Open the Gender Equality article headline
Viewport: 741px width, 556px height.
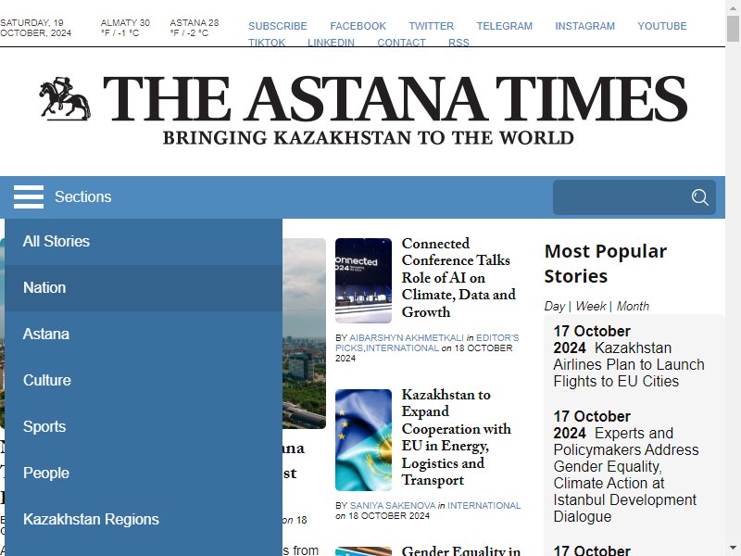click(460, 550)
